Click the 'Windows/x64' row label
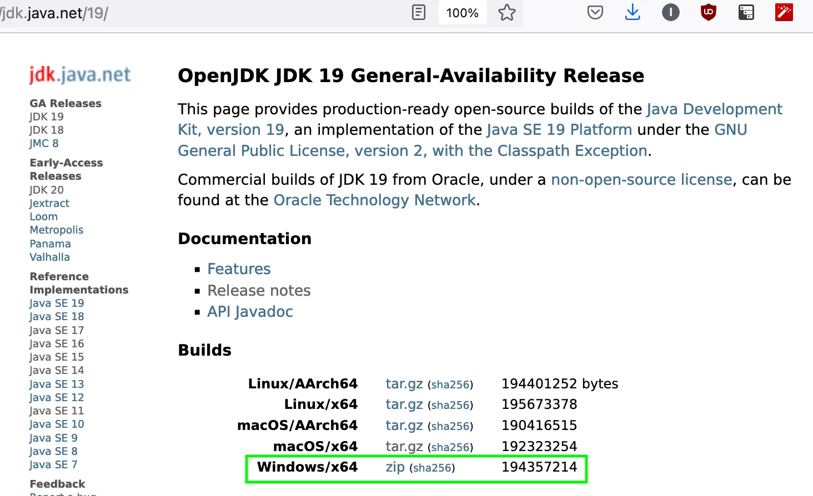This screenshot has width=813, height=496. pyautogui.click(x=307, y=467)
